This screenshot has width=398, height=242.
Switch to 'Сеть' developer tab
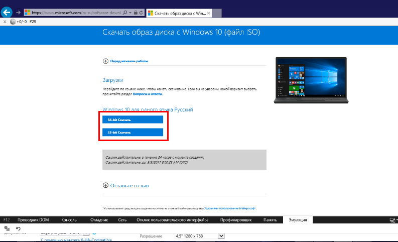(122, 220)
